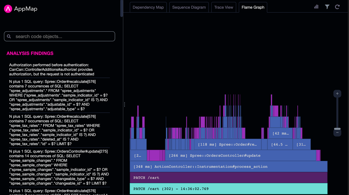The width and height of the screenshot is (349, 195).
Task: Select the ActionController::Instrumentation#process_action bar
Action: click(x=228, y=167)
